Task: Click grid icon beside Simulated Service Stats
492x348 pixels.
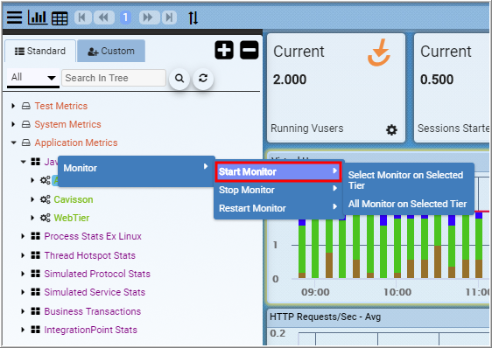Action: click(x=36, y=292)
